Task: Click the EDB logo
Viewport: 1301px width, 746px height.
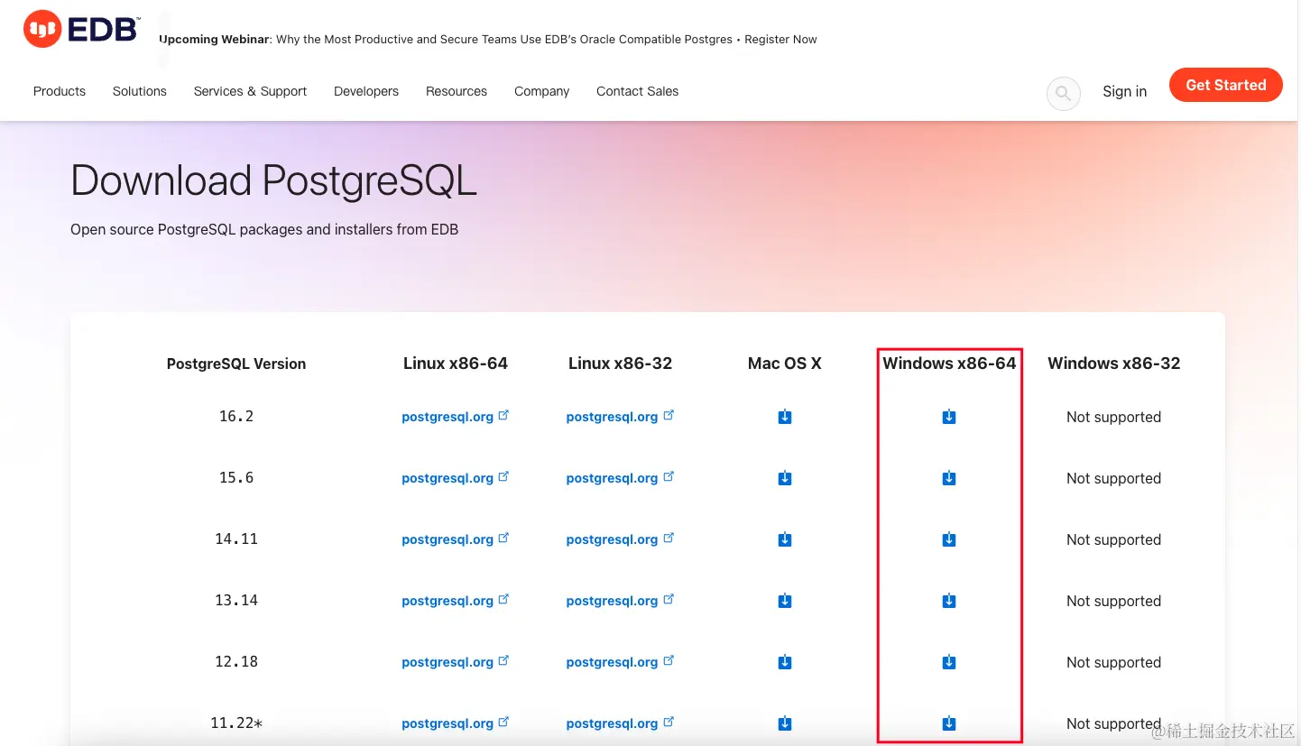Action: point(81,30)
